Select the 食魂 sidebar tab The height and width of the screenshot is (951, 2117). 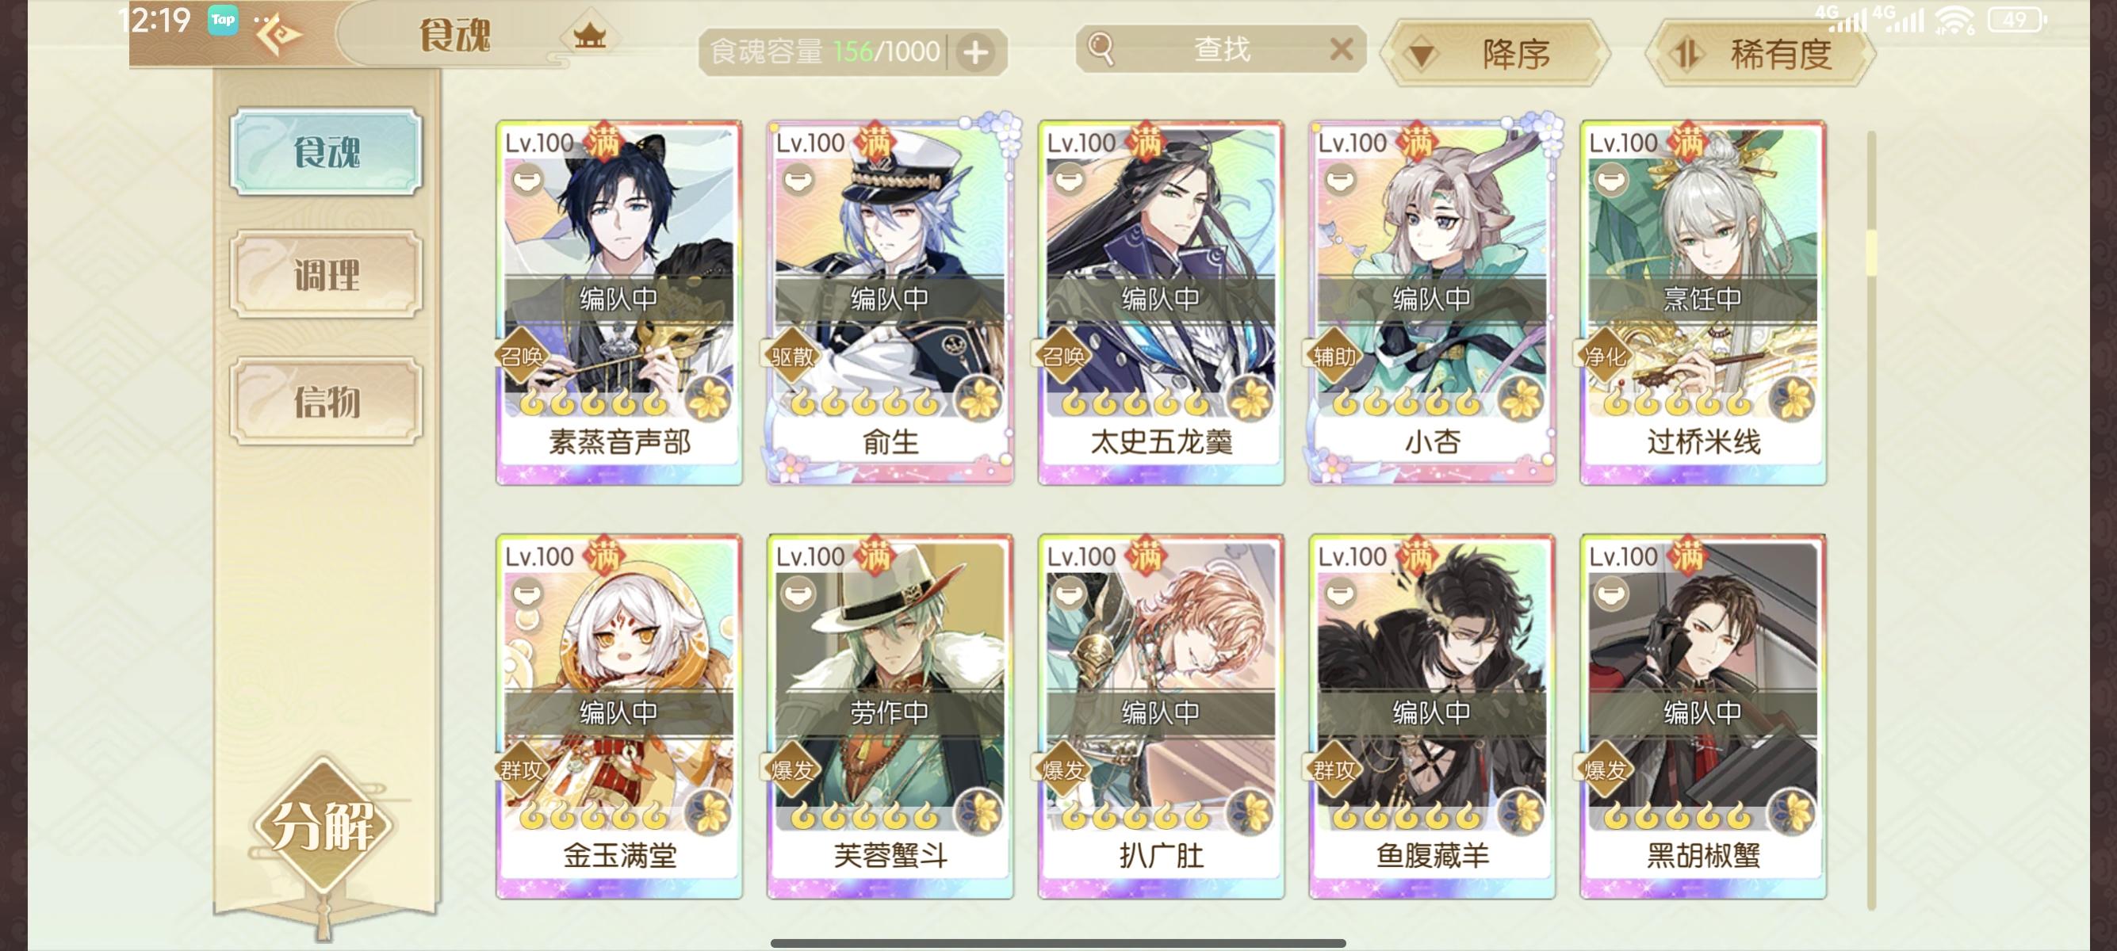click(x=326, y=151)
